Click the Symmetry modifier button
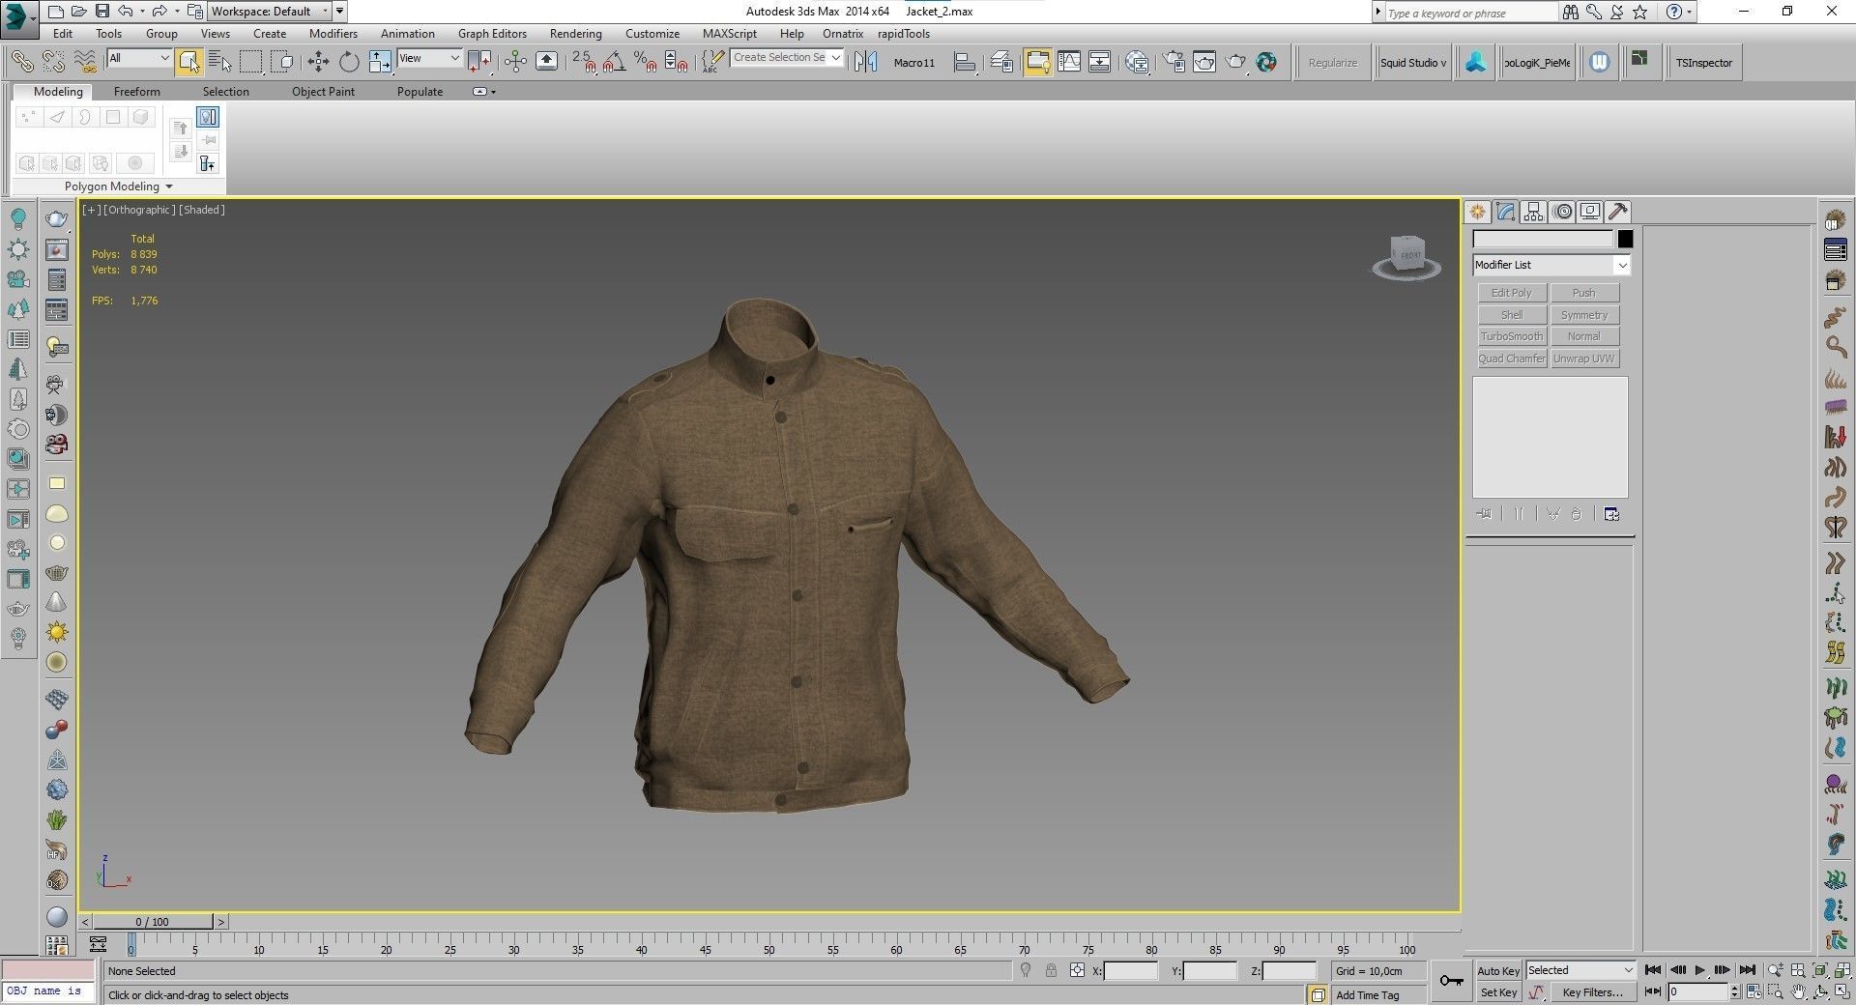The height and width of the screenshot is (1005, 1856). [1584, 315]
